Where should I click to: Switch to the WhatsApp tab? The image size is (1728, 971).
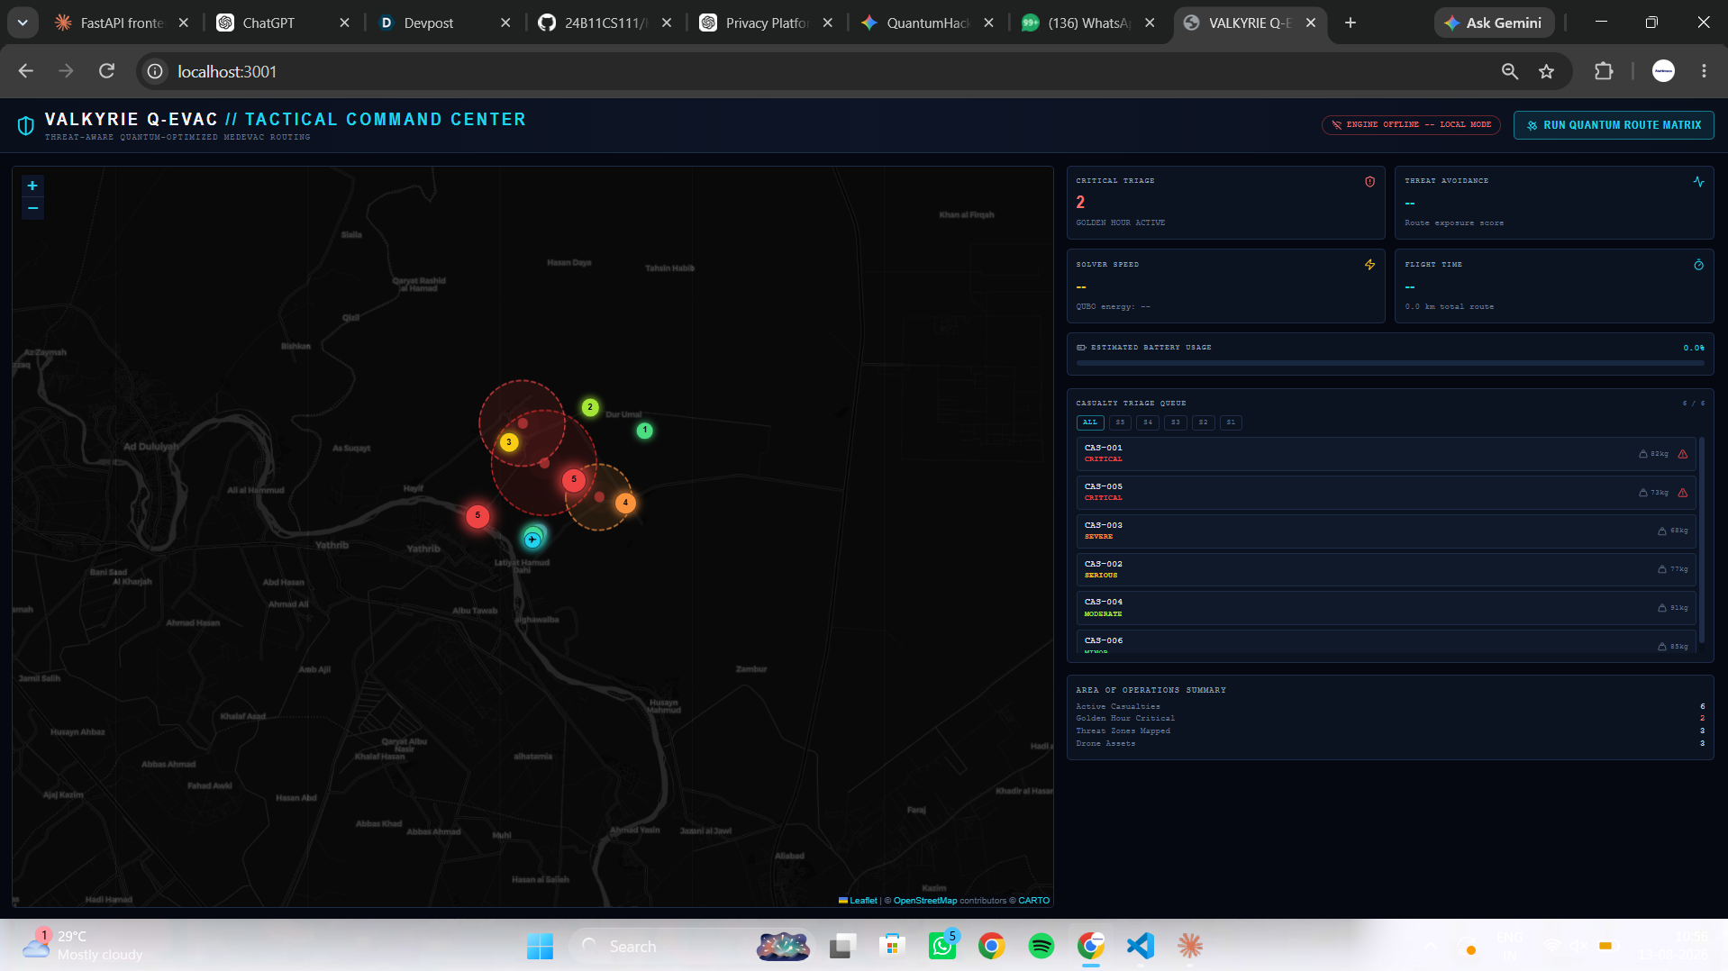[1088, 23]
